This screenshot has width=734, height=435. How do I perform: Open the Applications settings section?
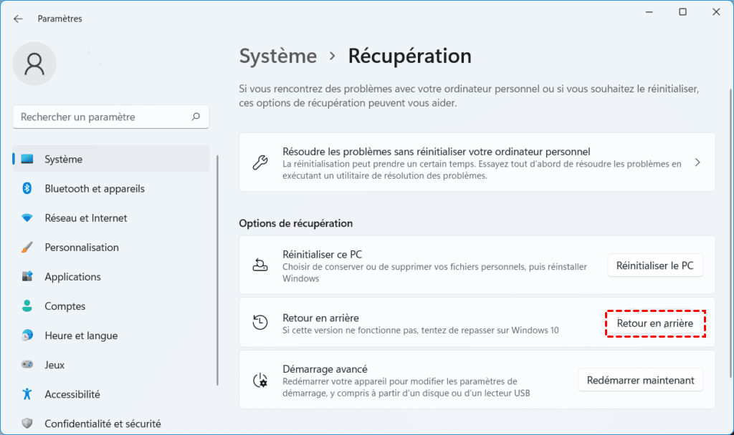(72, 277)
